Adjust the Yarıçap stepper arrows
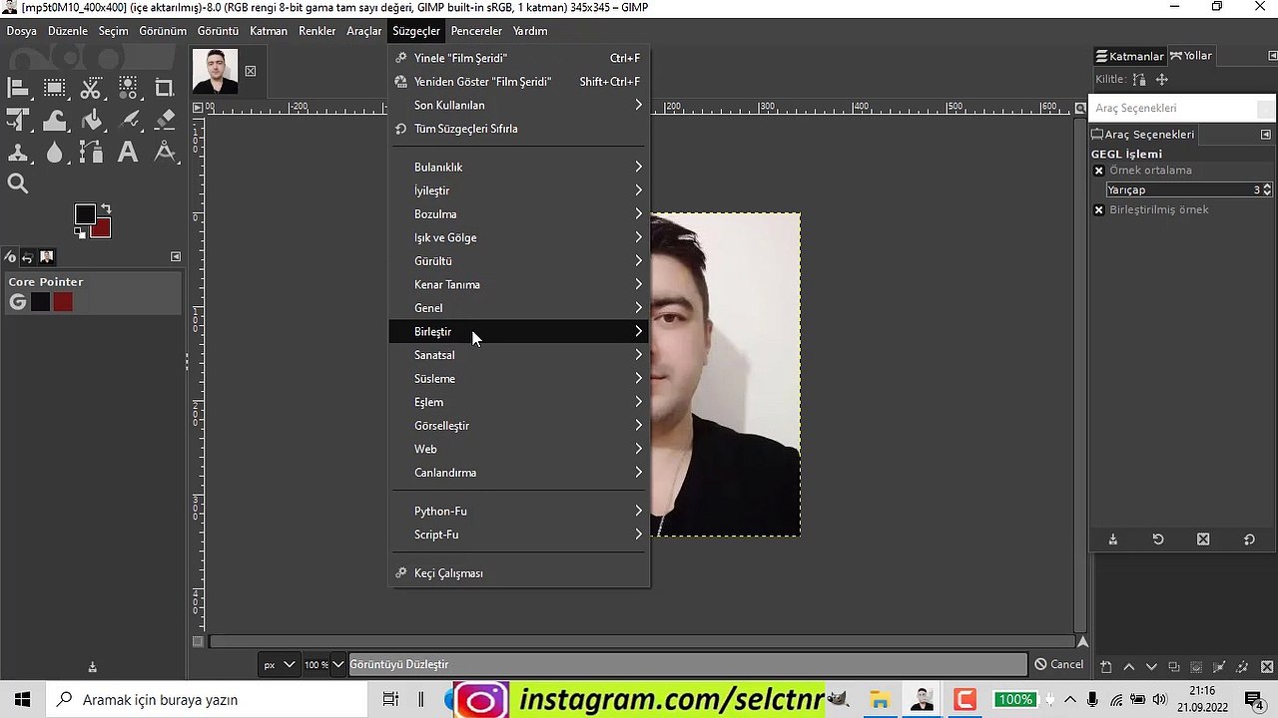The height and width of the screenshot is (718, 1278). pyautogui.click(x=1267, y=189)
